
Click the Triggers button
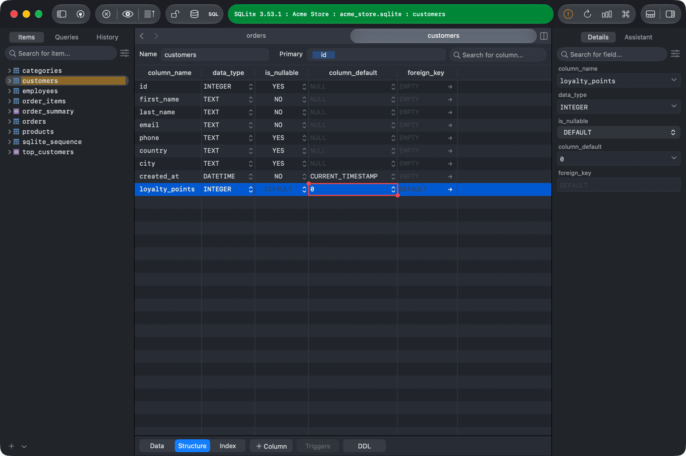click(318, 446)
